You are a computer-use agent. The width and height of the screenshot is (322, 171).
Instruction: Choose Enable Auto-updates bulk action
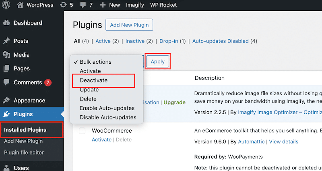(x=107, y=108)
